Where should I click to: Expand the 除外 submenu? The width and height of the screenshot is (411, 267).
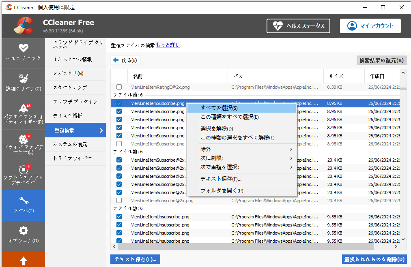[x=242, y=149]
